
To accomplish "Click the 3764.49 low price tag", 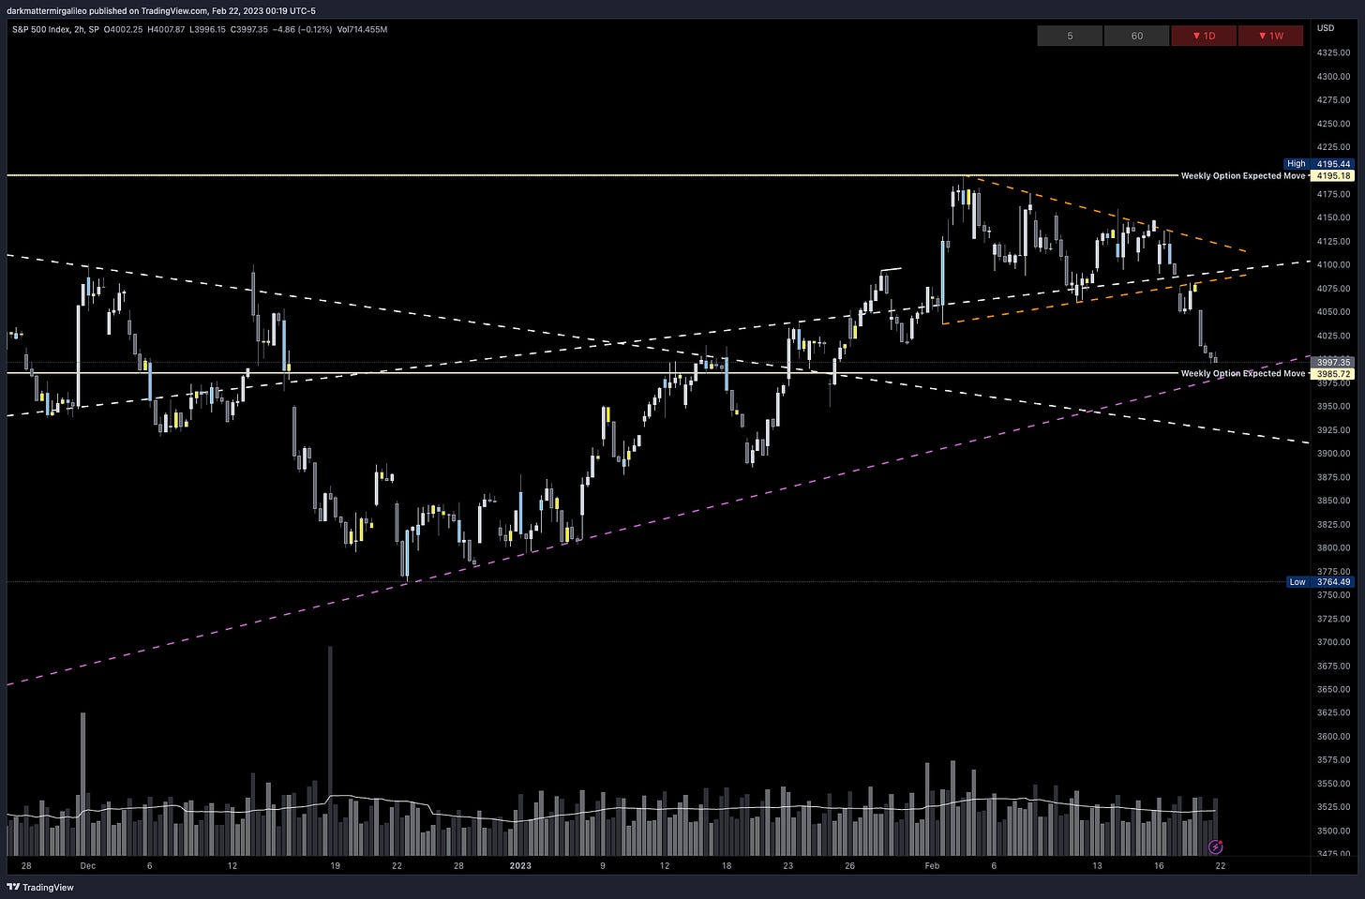I will pyautogui.click(x=1333, y=582).
